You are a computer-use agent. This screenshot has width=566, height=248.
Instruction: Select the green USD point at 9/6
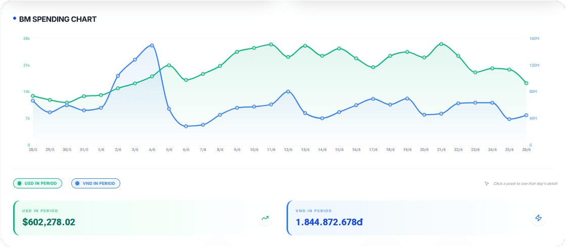[x=237, y=52]
